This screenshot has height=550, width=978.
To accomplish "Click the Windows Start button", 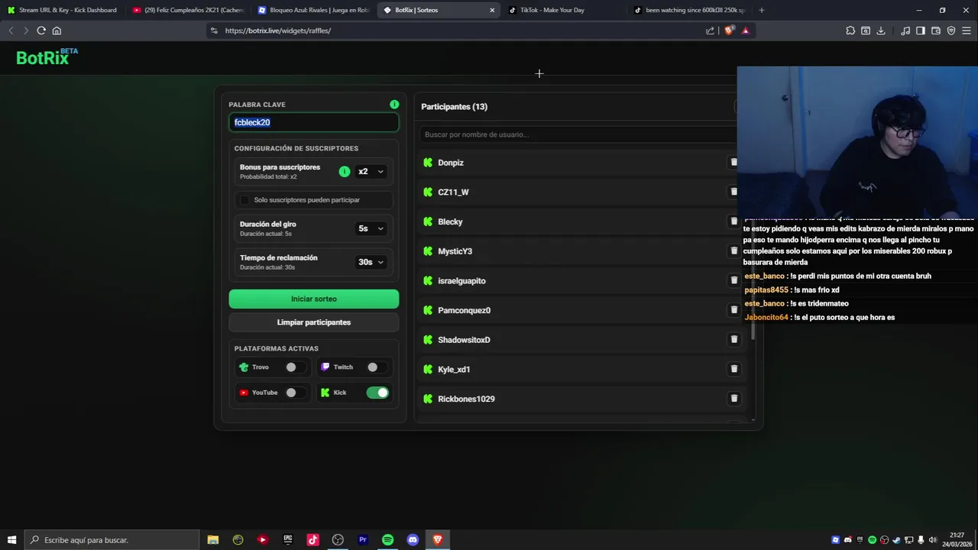I will click(x=11, y=540).
